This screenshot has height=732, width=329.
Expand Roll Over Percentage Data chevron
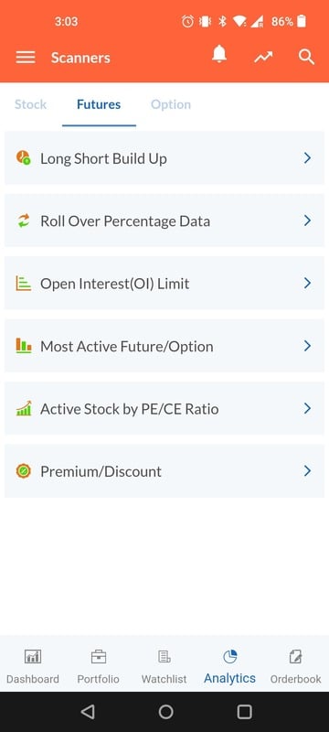(x=307, y=221)
